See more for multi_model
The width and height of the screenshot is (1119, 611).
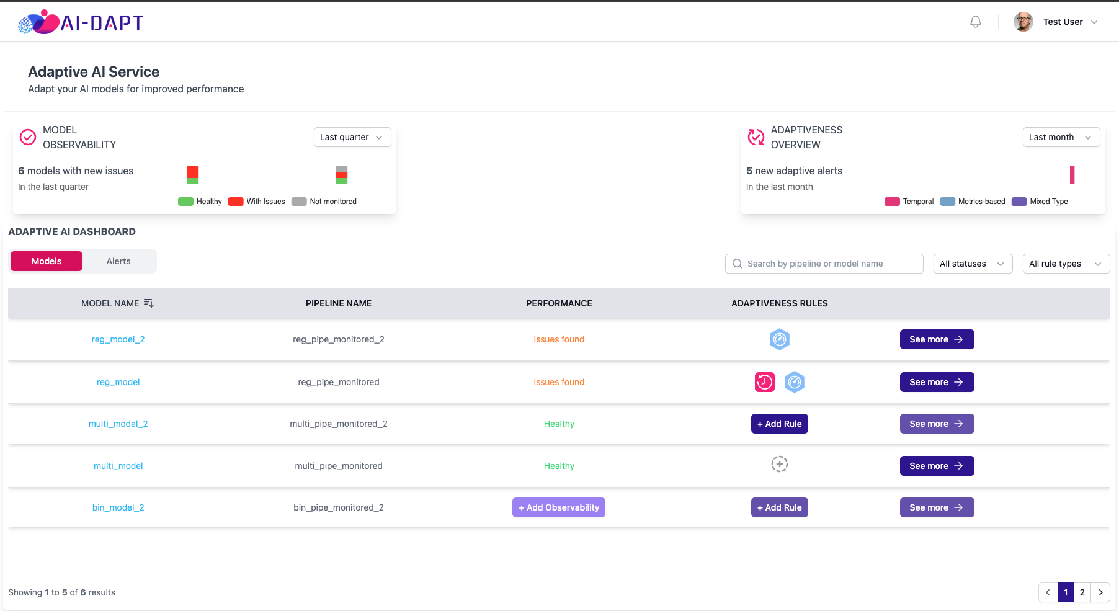coord(937,466)
